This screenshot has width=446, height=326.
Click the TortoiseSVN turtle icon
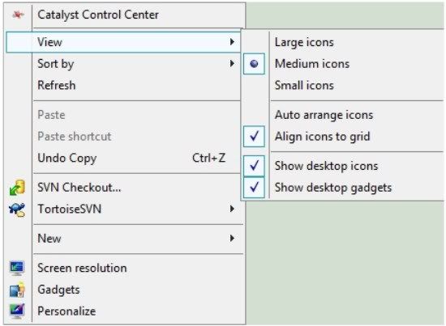click(x=17, y=210)
